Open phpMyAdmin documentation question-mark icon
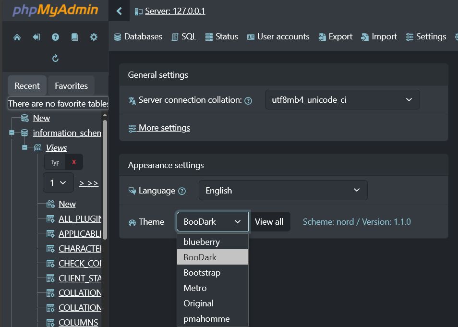 pyautogui.click(x=55, y=37)
